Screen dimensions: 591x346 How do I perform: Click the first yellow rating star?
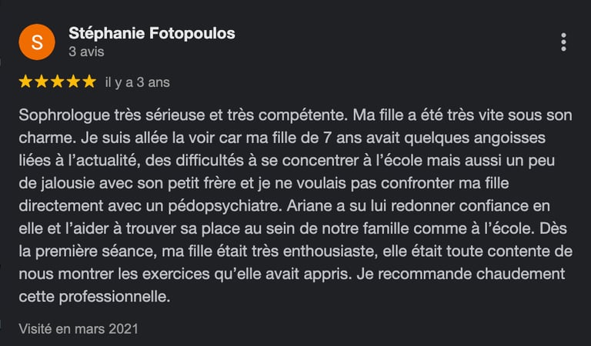(25, 82)
